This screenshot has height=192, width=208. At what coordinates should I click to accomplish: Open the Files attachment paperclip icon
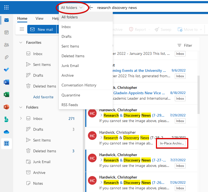coord(6,57)
